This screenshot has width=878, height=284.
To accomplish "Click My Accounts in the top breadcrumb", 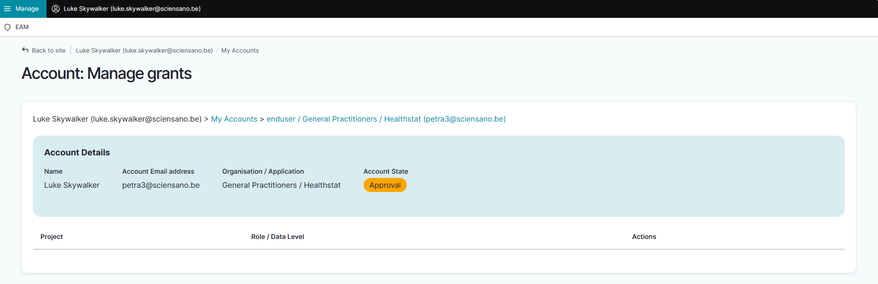I will click(x=240, y=51).
